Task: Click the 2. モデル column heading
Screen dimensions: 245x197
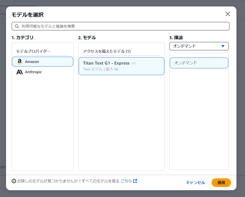Action: [87, 38]
